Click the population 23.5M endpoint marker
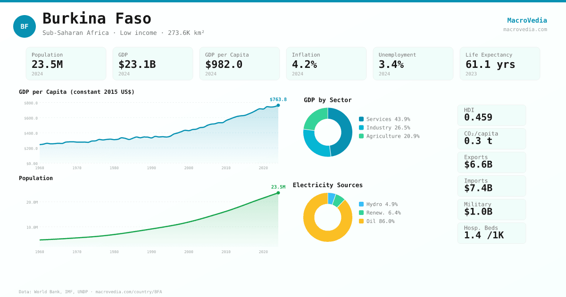 pyautogui.click(x=278, y=193)
